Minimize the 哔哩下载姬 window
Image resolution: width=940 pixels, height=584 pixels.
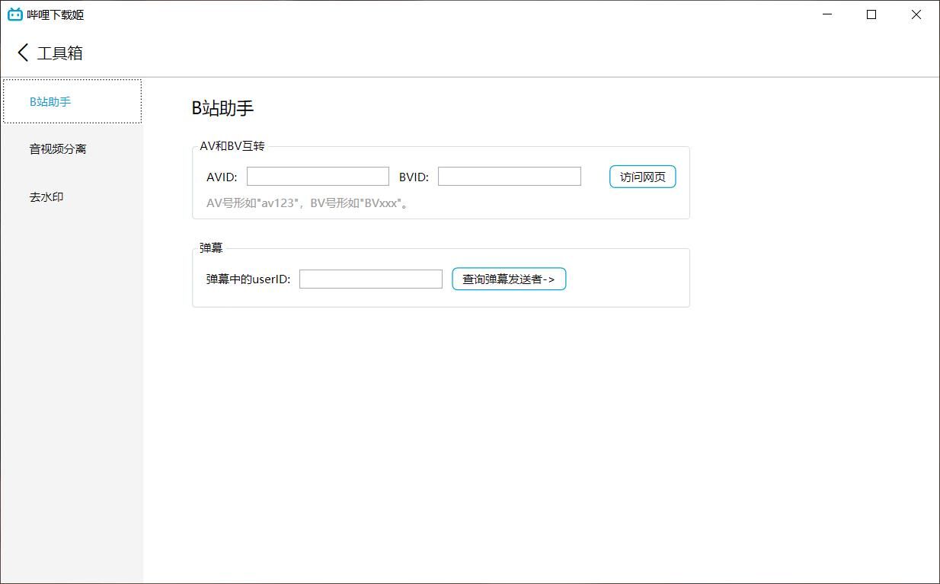pyautogui.click(x=827, y=14)
